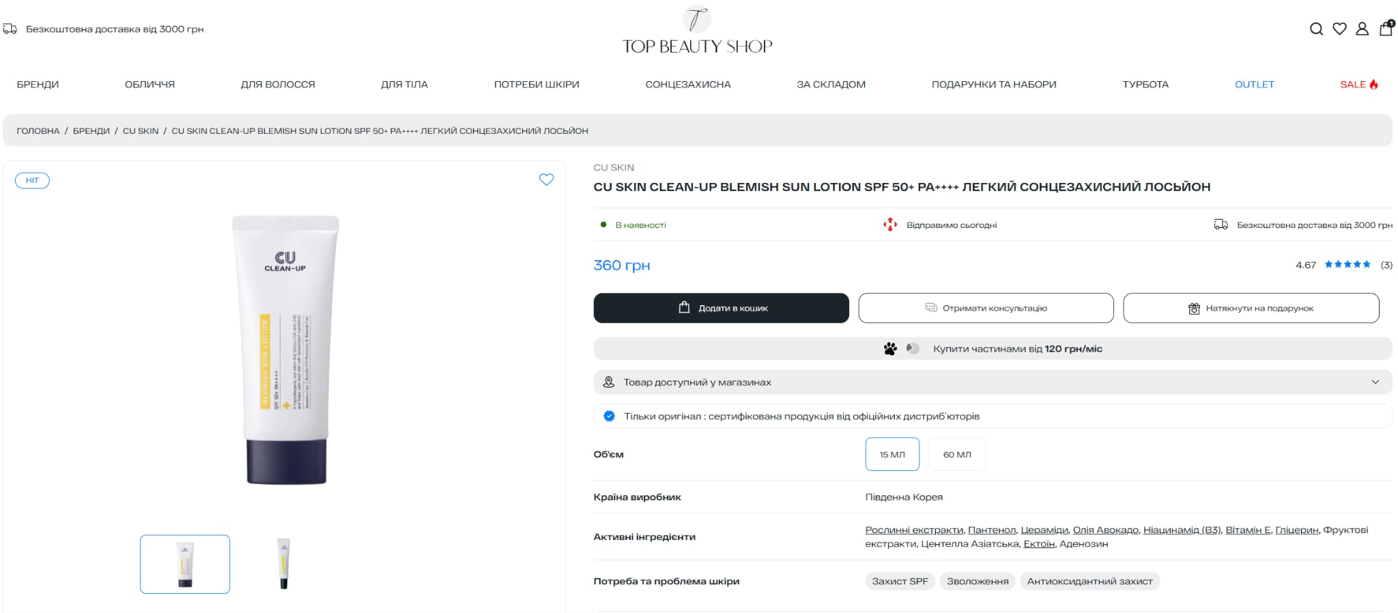The height and width of the screenshot is (613, 1398).
Task: Open Ектоїн ingredient link
Action: pyautogui.click(x=1039, y=544)
